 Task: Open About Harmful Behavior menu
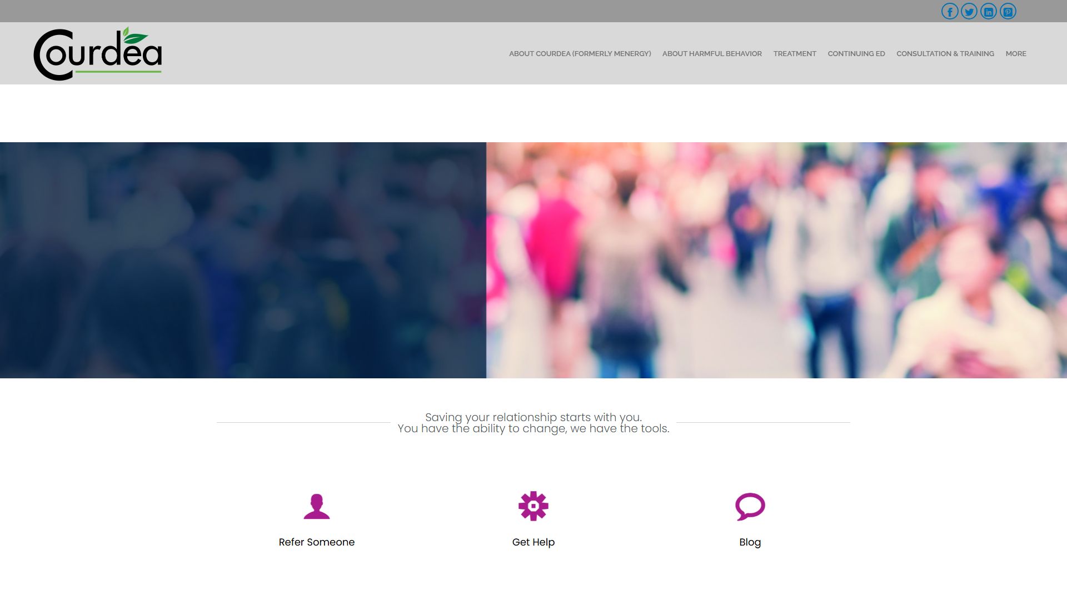[x=712, y=54]
